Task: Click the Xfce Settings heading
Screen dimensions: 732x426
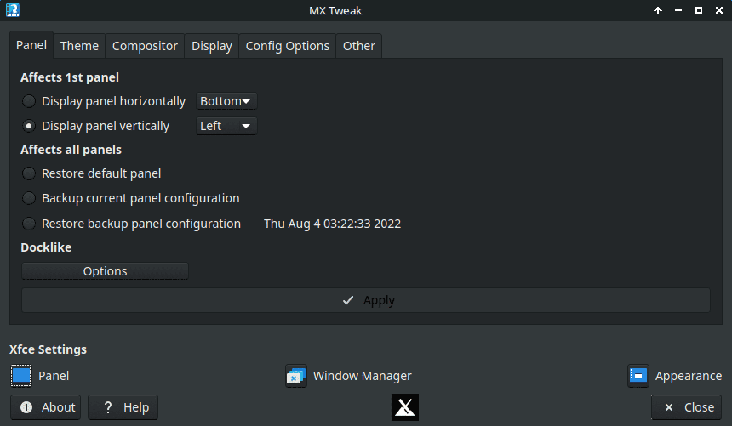Action: click(x=48, y=349)
